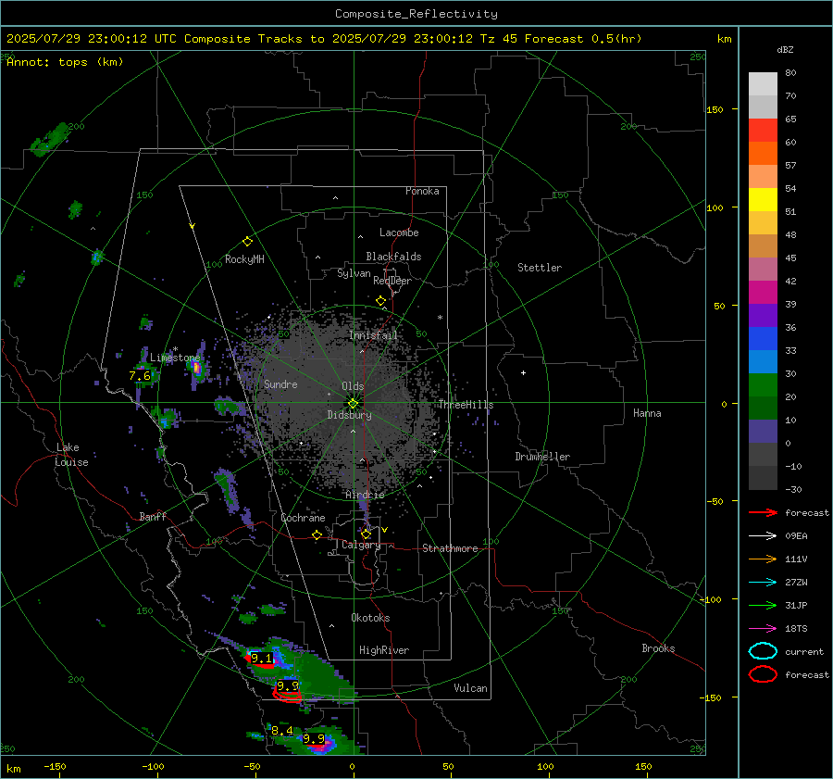The height and width of the screenshot is (779, 833).
Task: Click the yellow diamond marker near RockyMH
Action: (247, 242)
